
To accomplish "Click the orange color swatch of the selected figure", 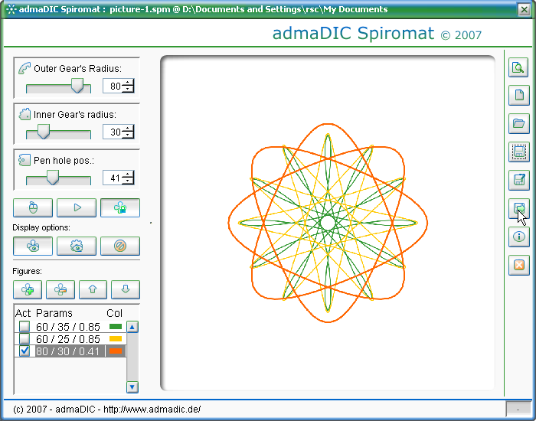I will pos(116,351).
